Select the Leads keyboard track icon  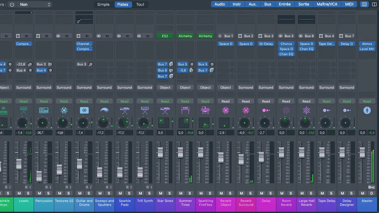click(23, 110)
